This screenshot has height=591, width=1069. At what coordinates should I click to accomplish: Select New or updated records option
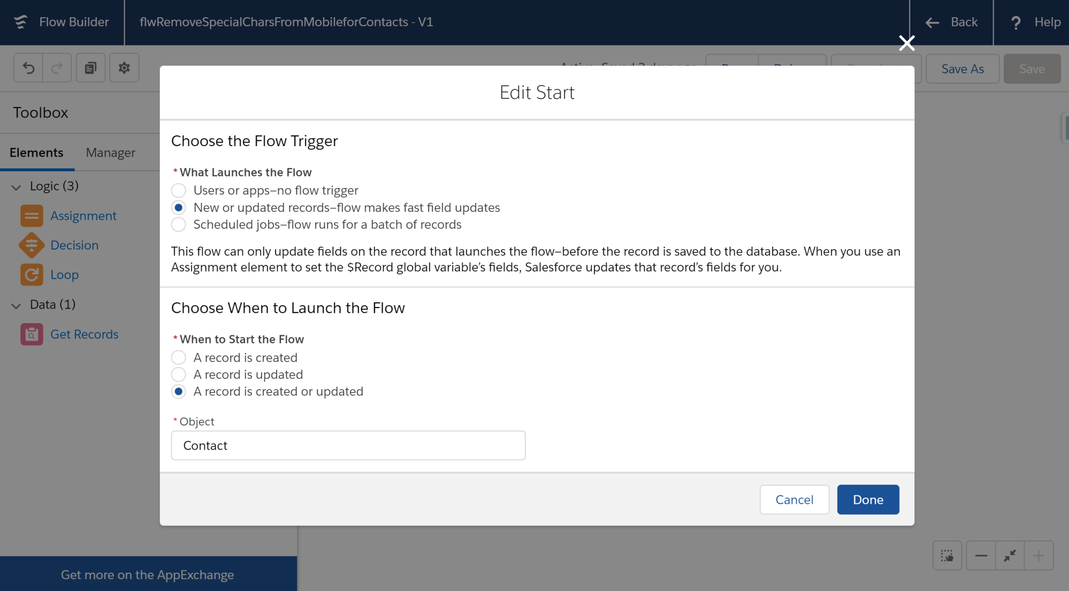coord(179,208)
